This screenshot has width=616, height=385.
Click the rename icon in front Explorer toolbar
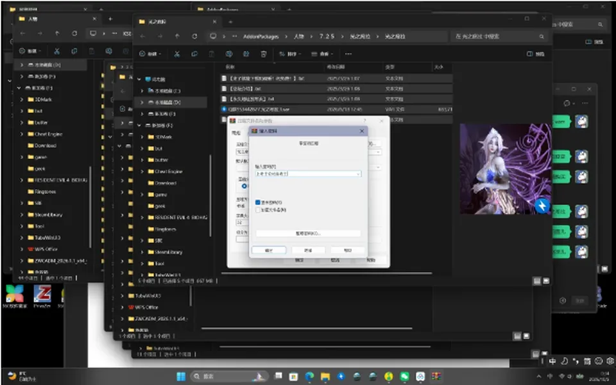point(229,54)
